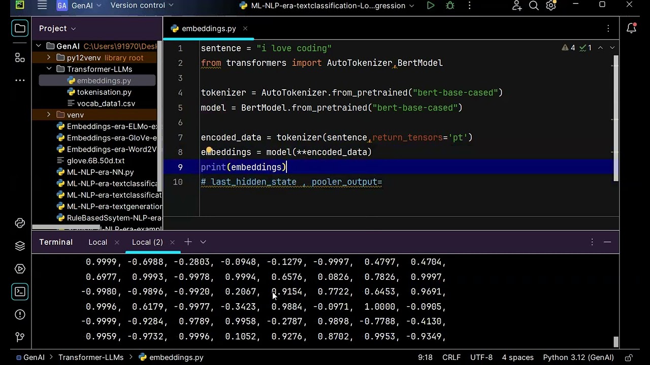Click the editor vertical scrollbar

click(616, 118)
